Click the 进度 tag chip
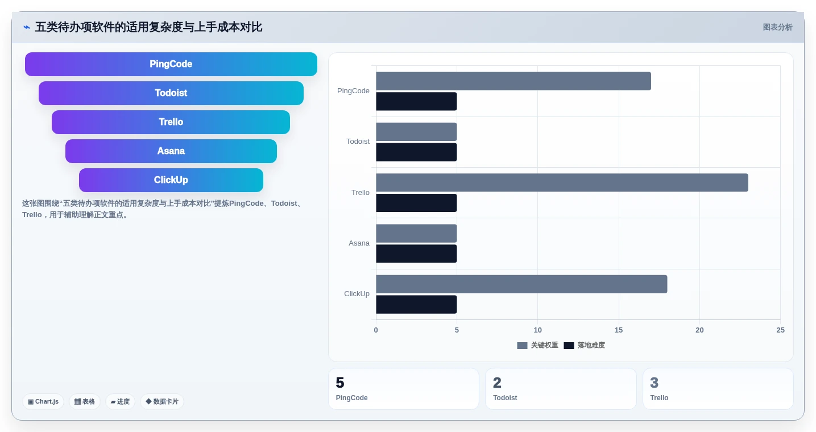The width and height of the screenshot is (816, 432). click(x=120, y=401)
